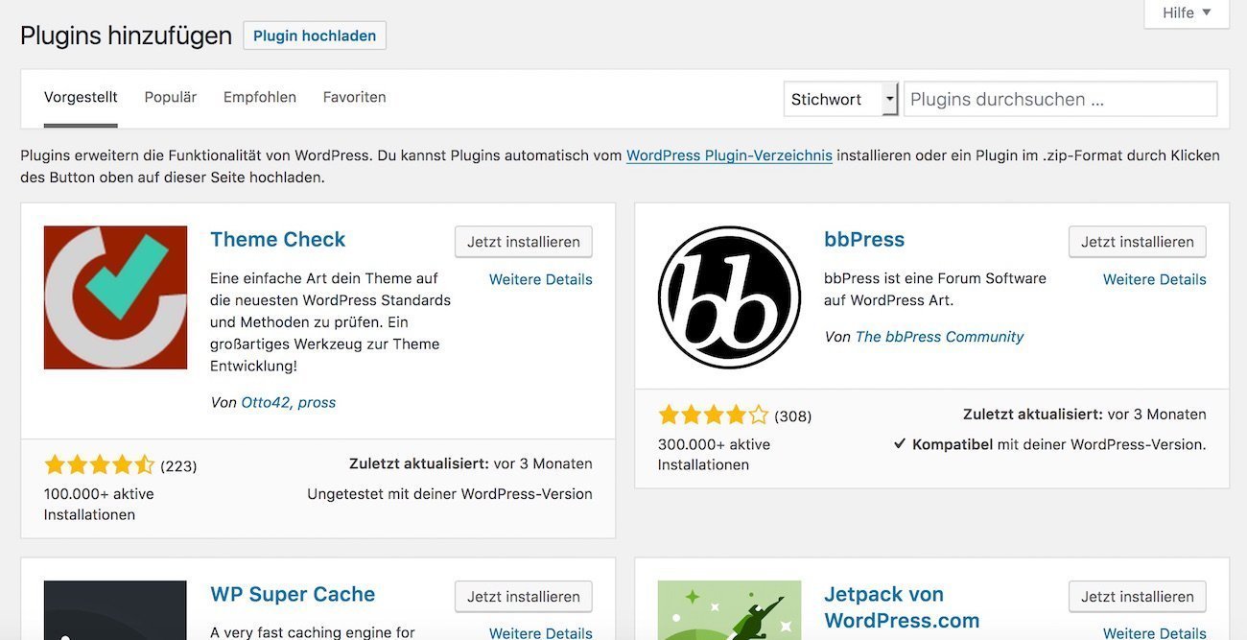Open the Hilfe chevron arrow
The image size is (1247, 640).
(x=1205, y=12)
